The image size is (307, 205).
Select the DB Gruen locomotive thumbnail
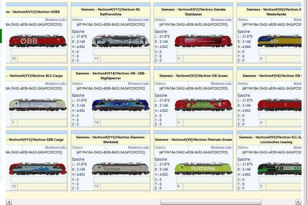(x=203, y=105)
